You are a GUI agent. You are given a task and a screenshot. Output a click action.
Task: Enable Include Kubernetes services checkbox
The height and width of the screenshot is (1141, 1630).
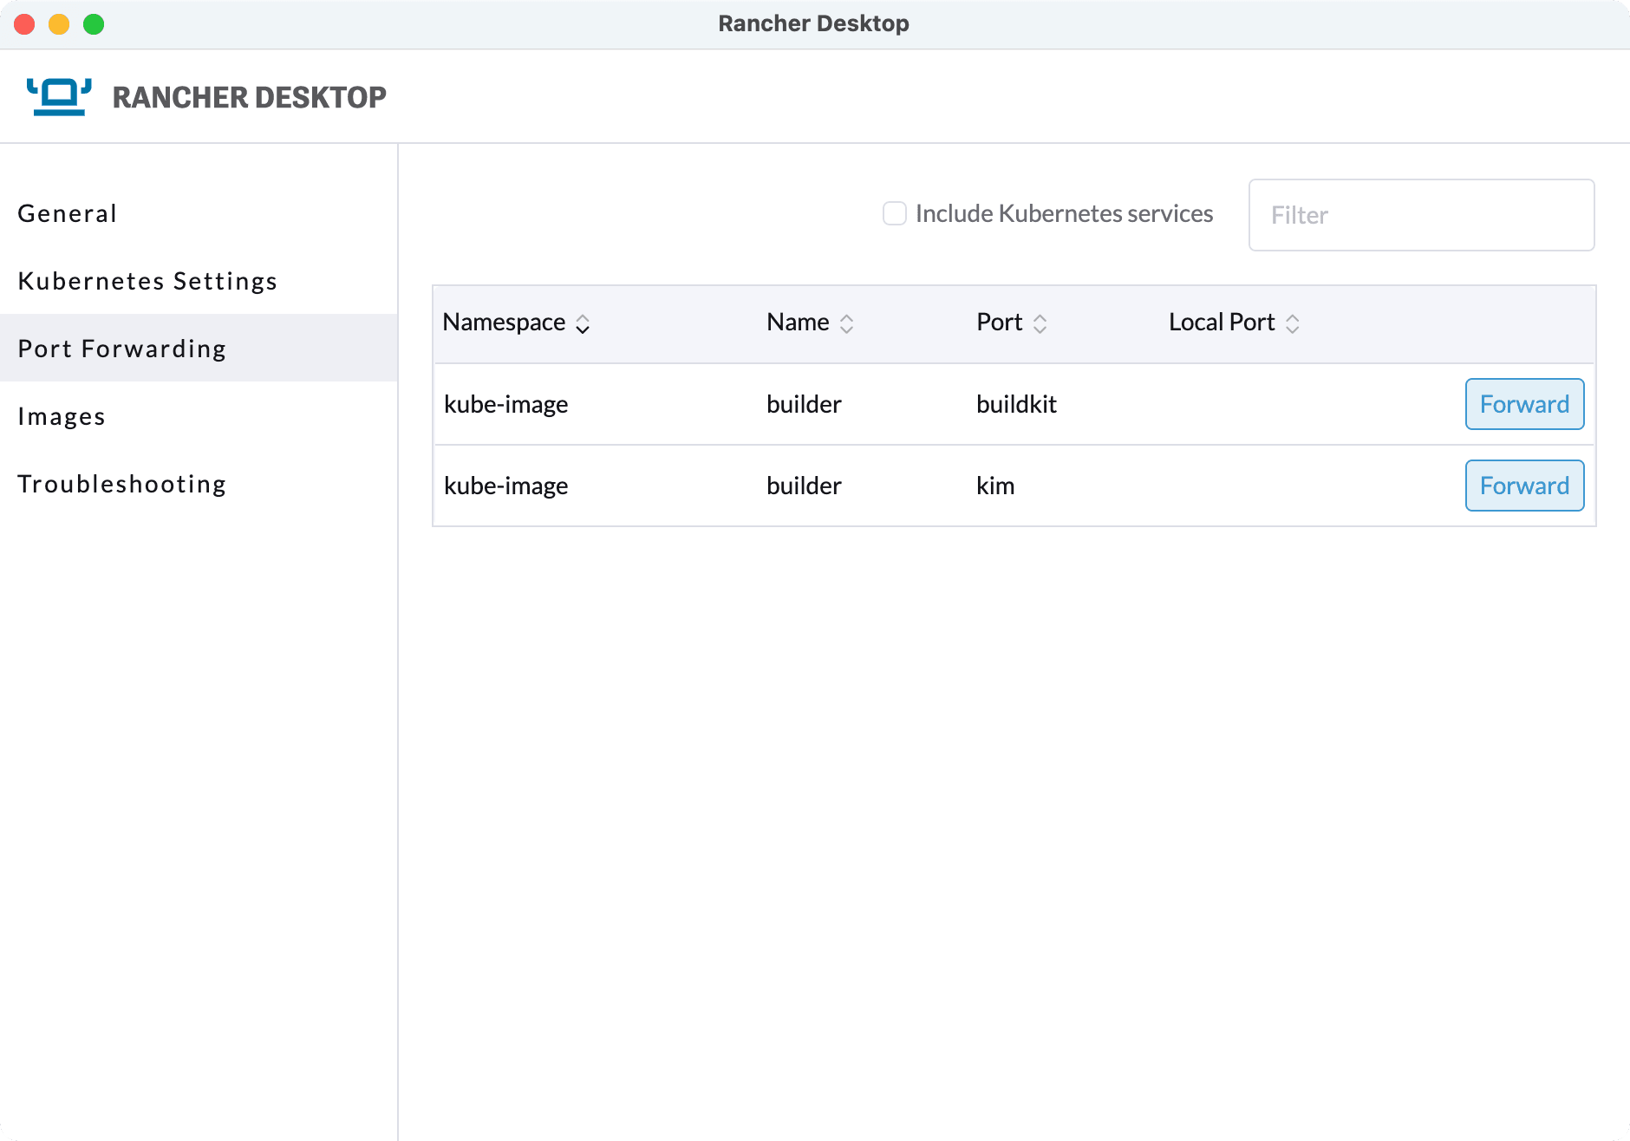coord(895,213)
